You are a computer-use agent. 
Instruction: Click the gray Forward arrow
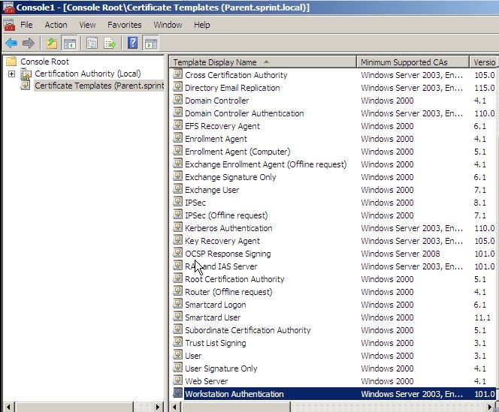coord(29,43)
